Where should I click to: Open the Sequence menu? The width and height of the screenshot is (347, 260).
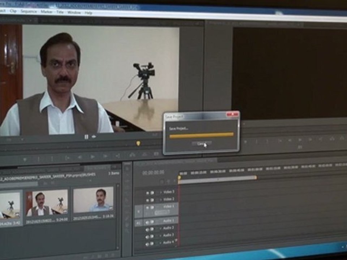coord(29,11)
